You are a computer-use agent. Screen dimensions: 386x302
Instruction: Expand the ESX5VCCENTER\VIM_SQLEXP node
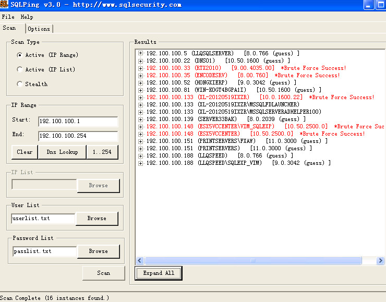point(140,127)
